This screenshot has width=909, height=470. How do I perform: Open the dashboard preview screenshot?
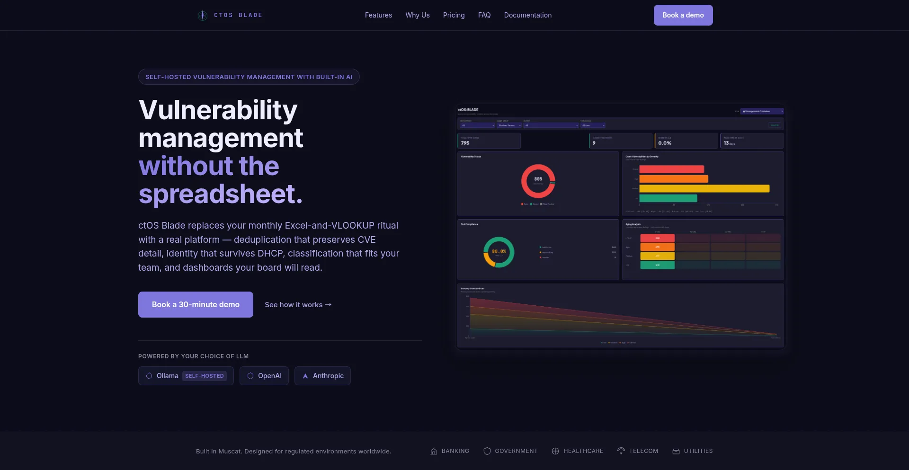pos(620,227)
